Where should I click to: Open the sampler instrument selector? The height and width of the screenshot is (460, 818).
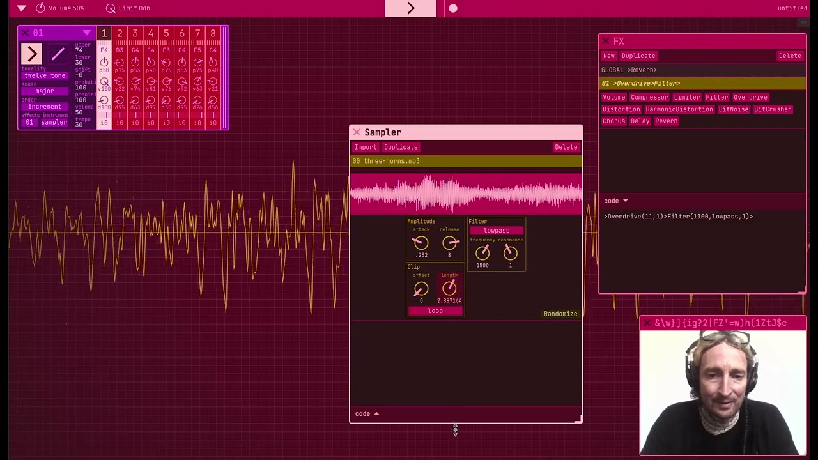click(54, 122)
